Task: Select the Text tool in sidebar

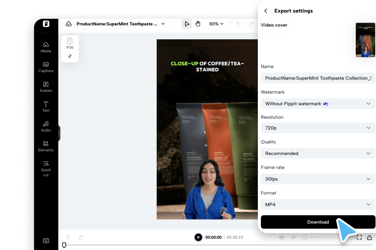Action: [46, 106]
